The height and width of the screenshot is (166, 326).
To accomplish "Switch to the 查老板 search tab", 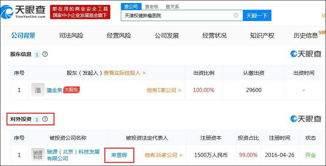I will [x=152, y=7].
